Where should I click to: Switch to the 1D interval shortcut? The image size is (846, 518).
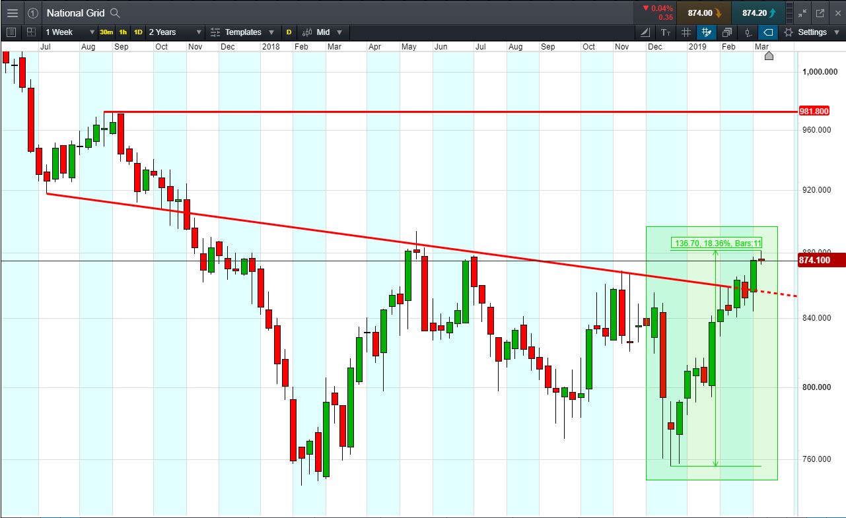pyautogui.click(x=138, y=32)
